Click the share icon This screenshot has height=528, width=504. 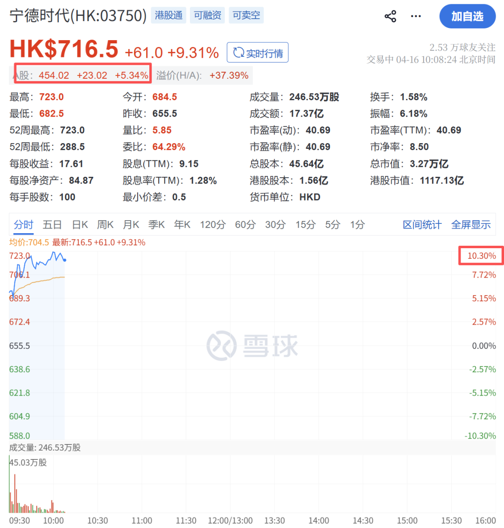pos(390,16)
